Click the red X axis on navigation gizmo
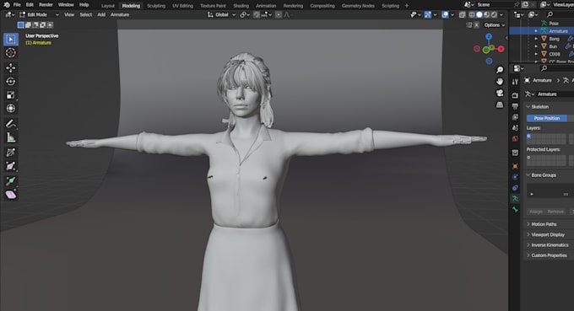Screen dimensions: 574x311 click(501, 49)
